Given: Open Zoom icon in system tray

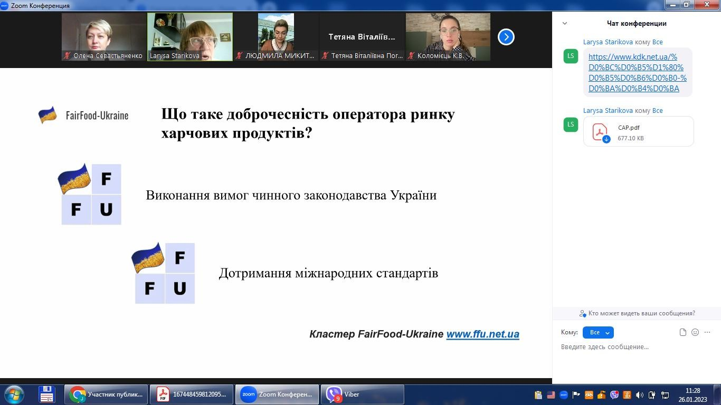Looking at the screenshot, I should [564, 394].
